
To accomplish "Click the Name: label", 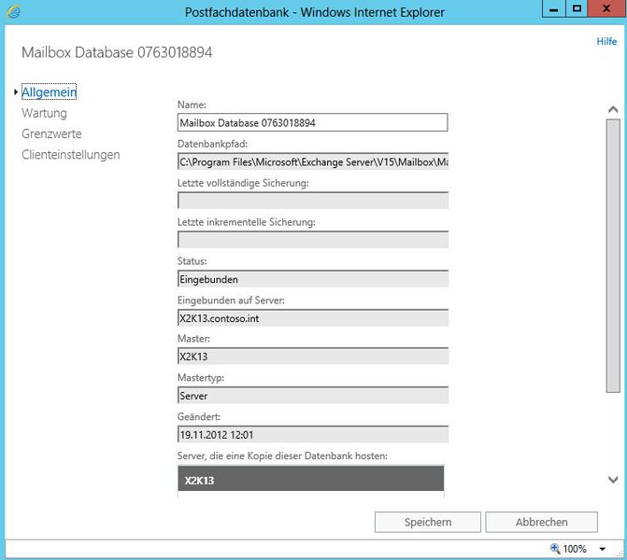I will pos(192,105).
